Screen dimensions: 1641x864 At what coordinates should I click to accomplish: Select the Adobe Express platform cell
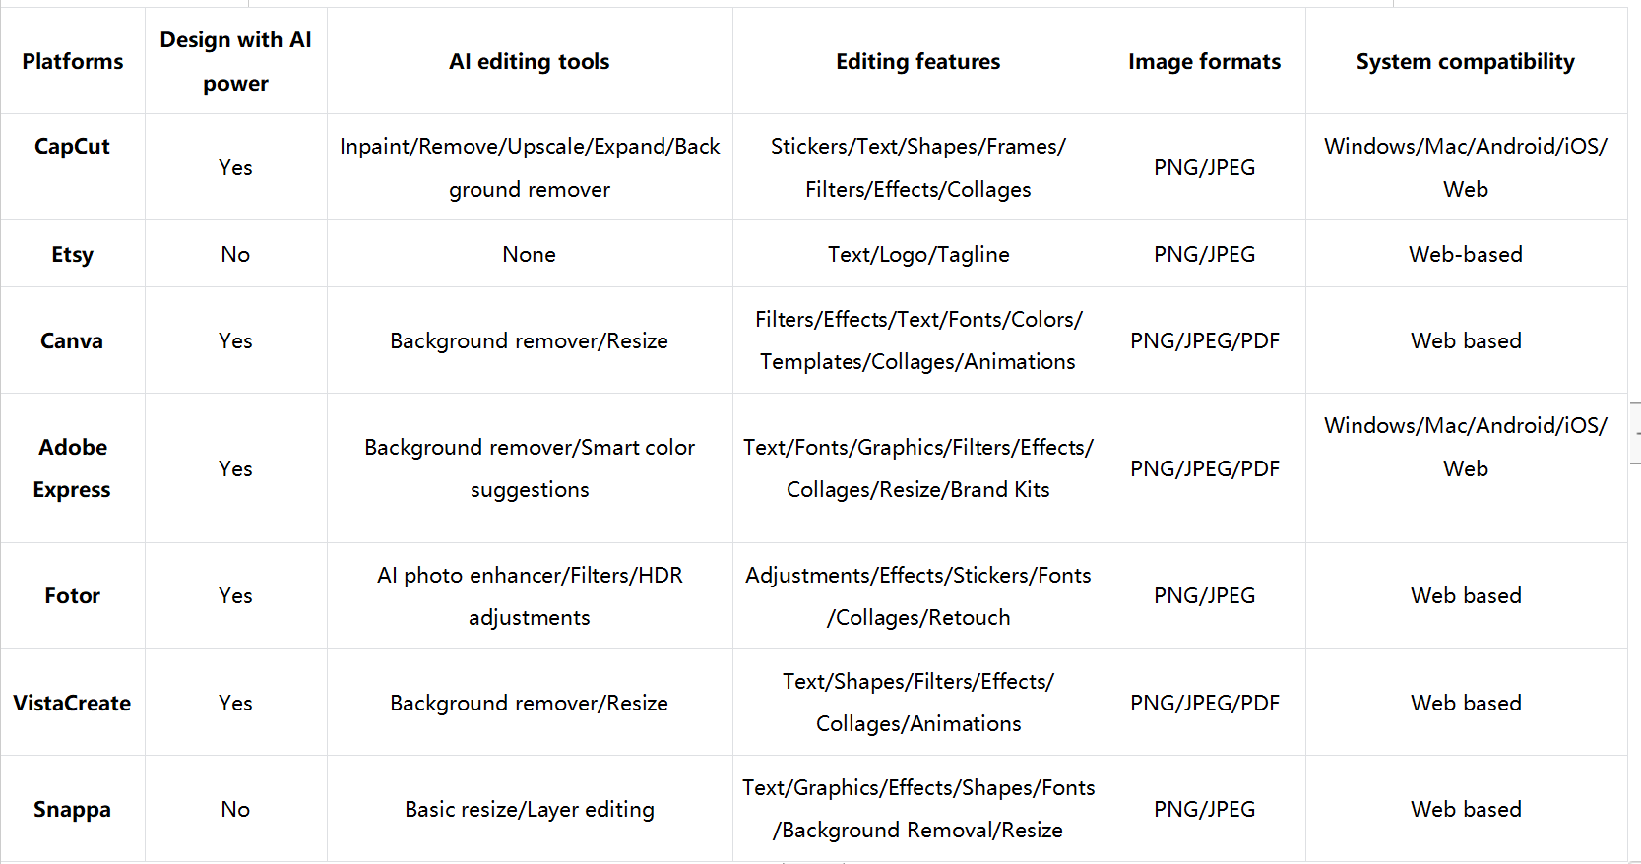[x=72, y=468]
